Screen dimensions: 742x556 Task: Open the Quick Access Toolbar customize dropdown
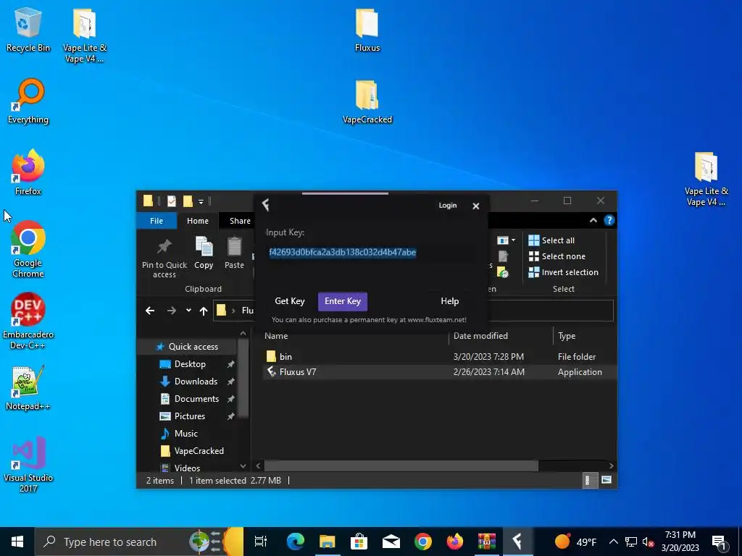pyautogui.click(x=201, y=202)
